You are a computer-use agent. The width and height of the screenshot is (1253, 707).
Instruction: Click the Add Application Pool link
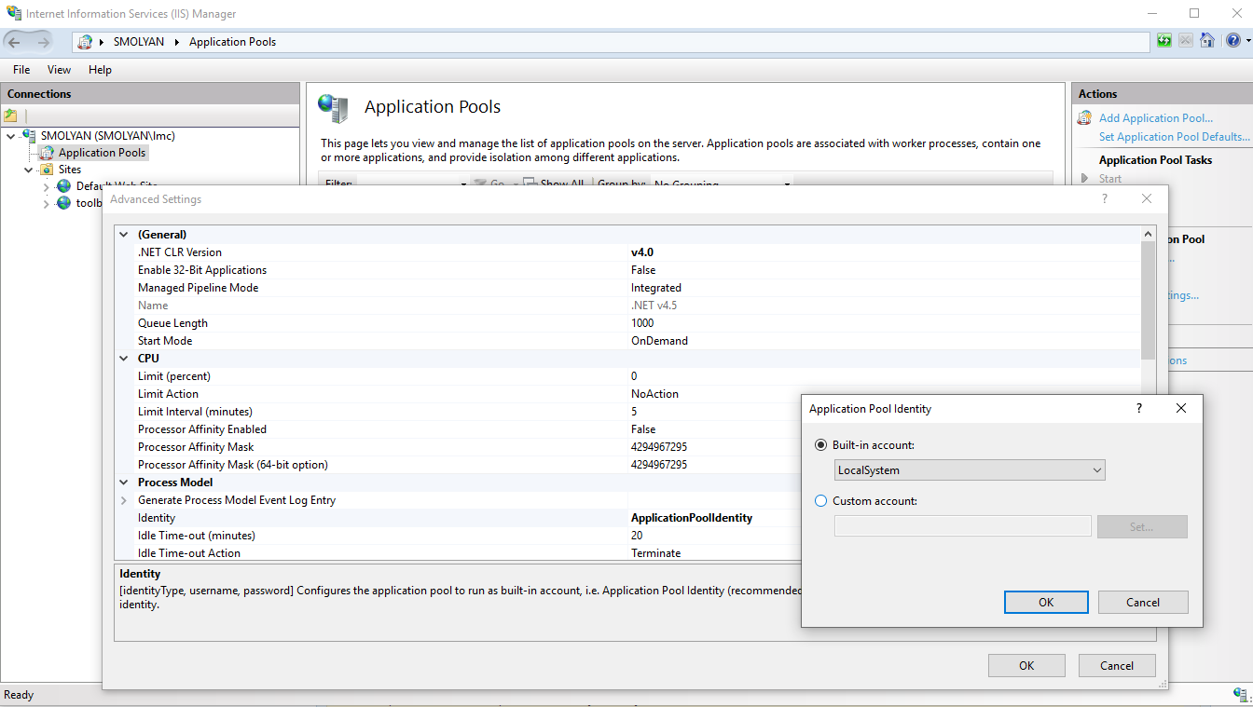1156,118
